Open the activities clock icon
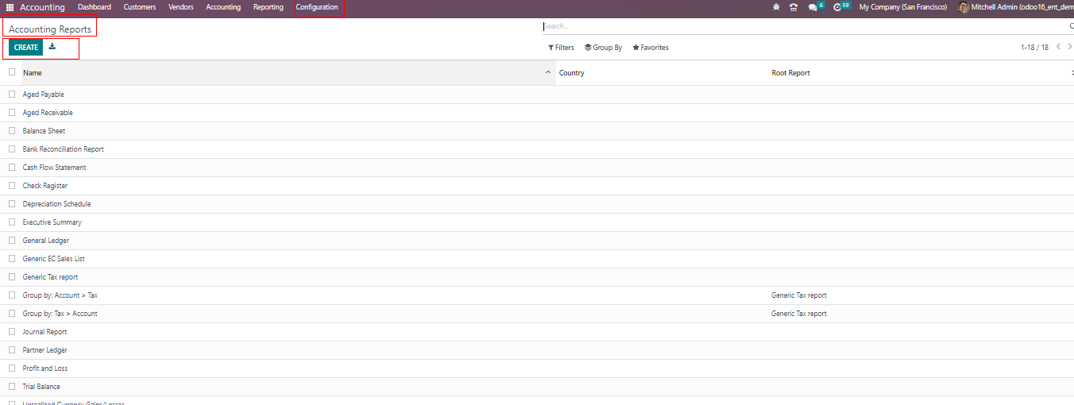 pos(837,7)
